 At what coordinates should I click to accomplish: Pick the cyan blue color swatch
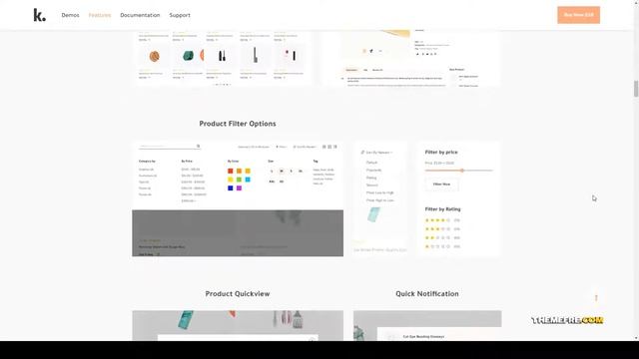(x=248, y=179)
